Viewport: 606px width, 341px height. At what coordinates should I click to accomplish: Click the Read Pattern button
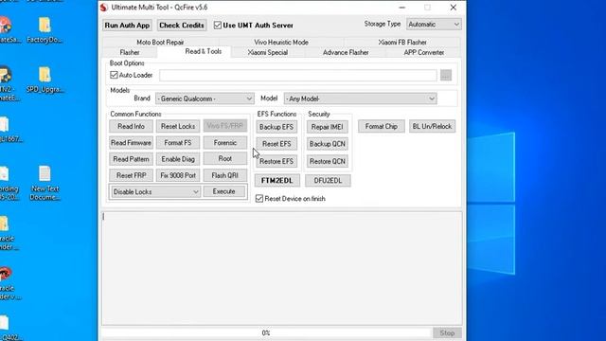point(131,159)
